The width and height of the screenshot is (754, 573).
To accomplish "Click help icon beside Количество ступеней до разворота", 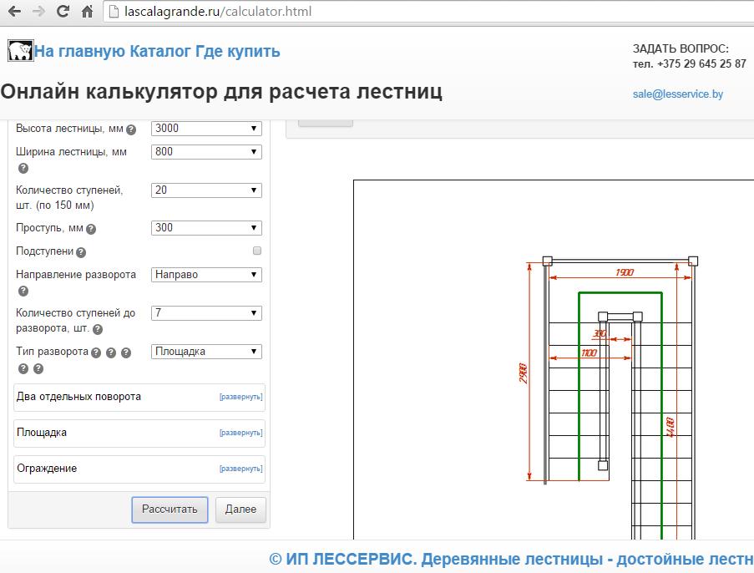I will pos(98,329).
